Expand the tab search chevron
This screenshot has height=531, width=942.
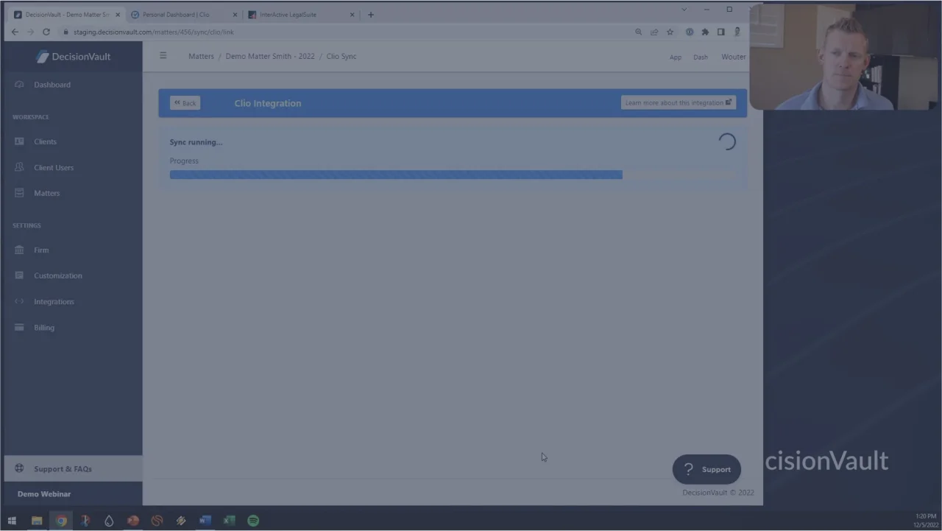[x=684, y=10]
